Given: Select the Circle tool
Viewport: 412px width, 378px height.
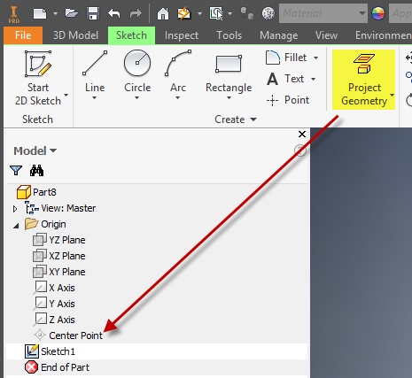Looking at the screenshot, I should pyautogui.click(x=137, y=71).
